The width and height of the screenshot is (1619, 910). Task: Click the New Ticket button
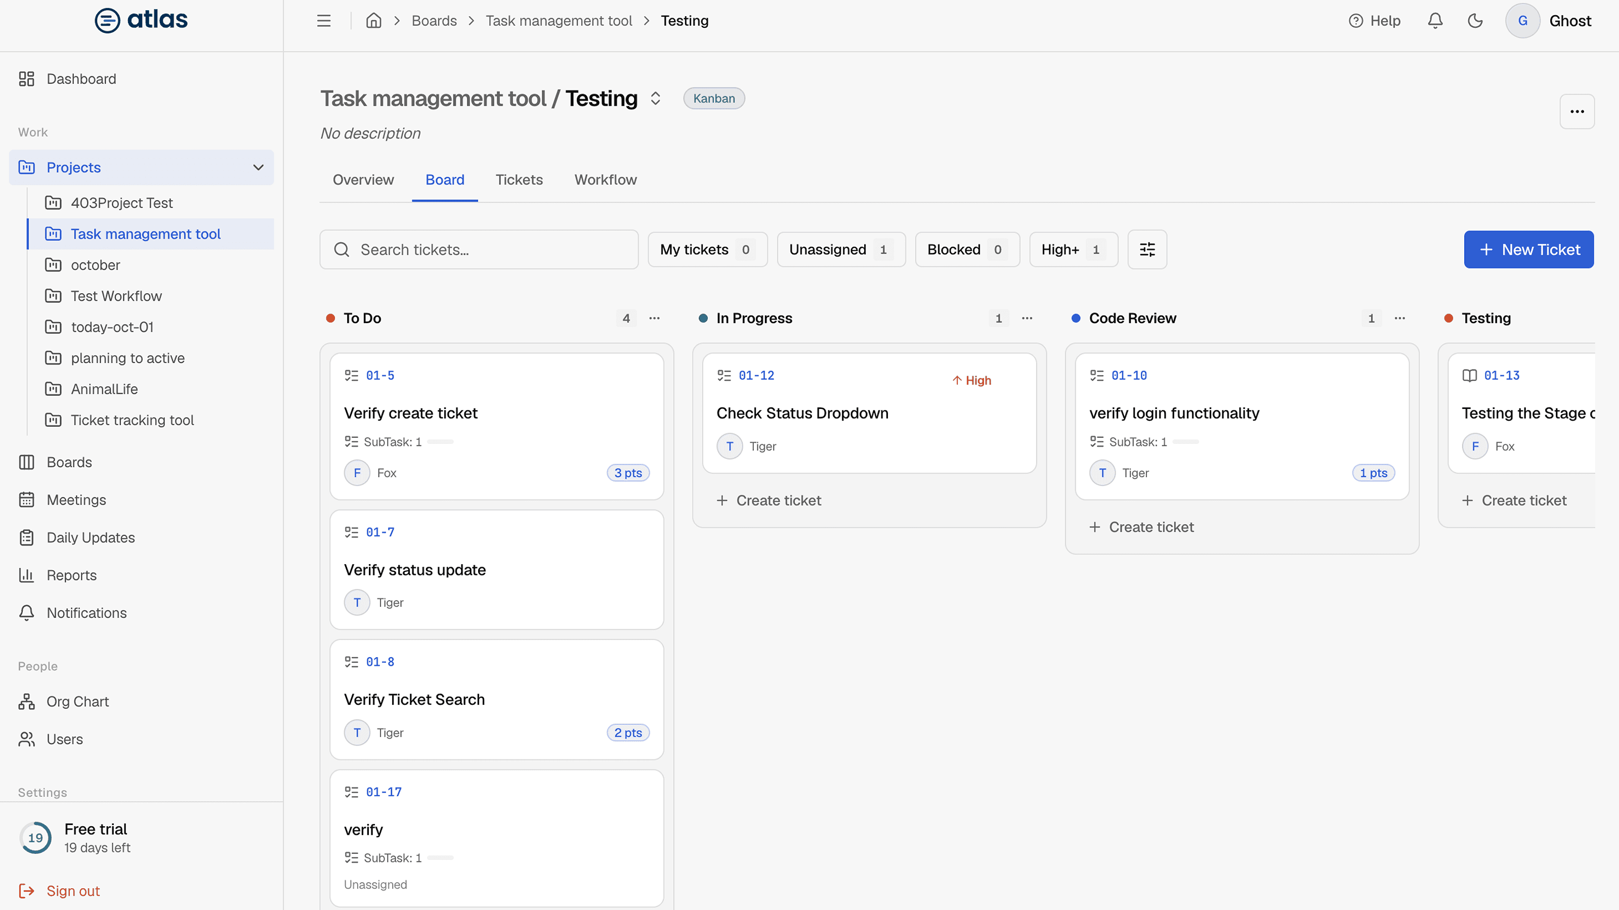click(1528, 249)
